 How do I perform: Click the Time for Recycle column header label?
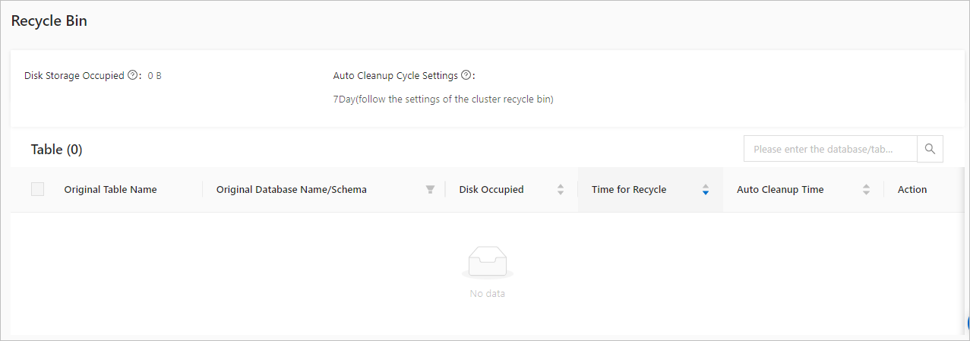point(629,189)
